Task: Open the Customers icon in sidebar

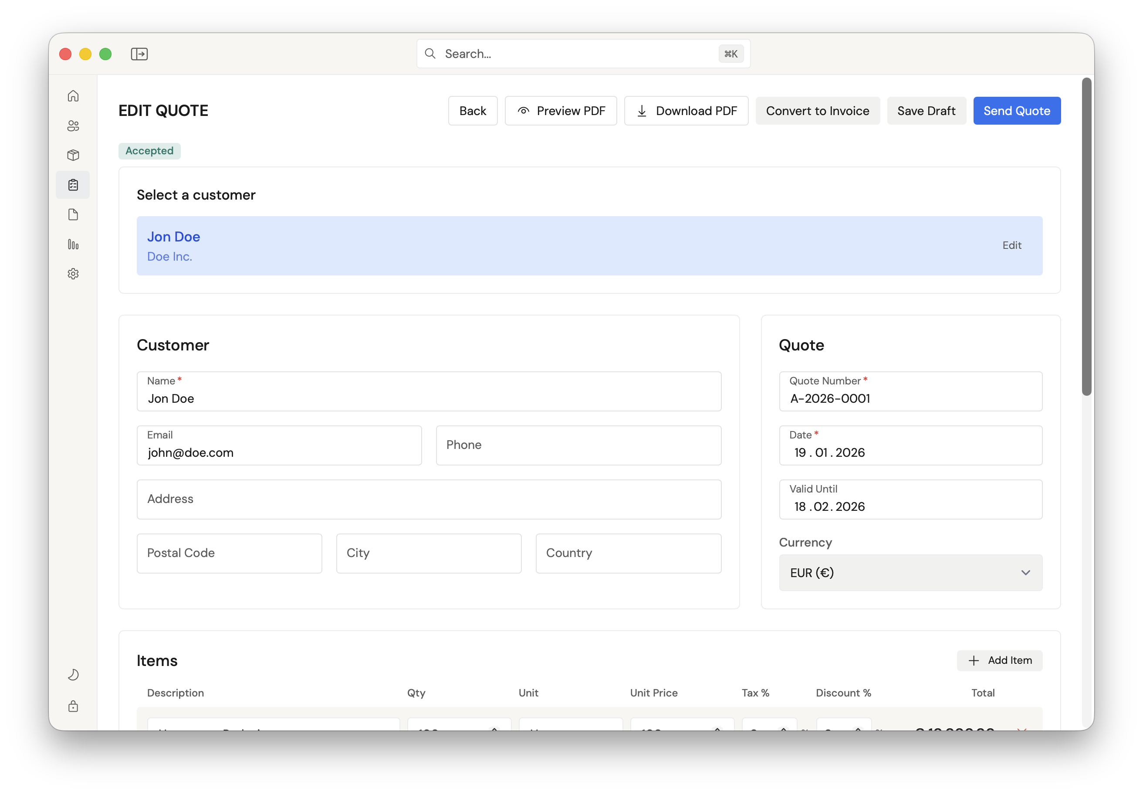Action: point(73,126)
